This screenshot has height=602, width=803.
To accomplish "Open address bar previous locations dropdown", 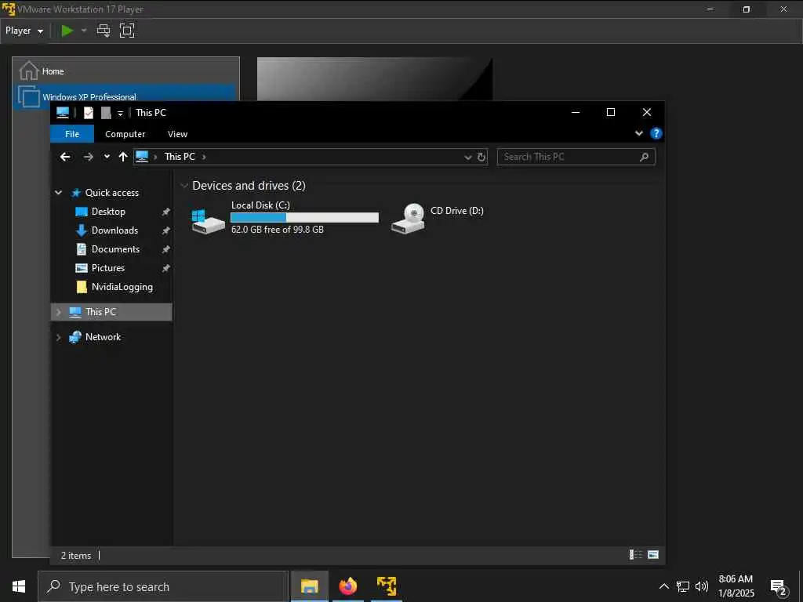I will 467,157.
